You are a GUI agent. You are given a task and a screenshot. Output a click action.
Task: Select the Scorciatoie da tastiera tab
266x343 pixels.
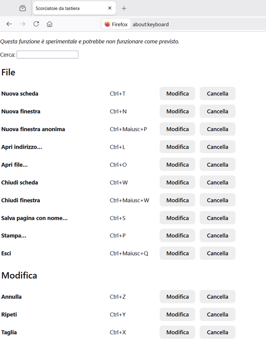(x=69, y=8)
